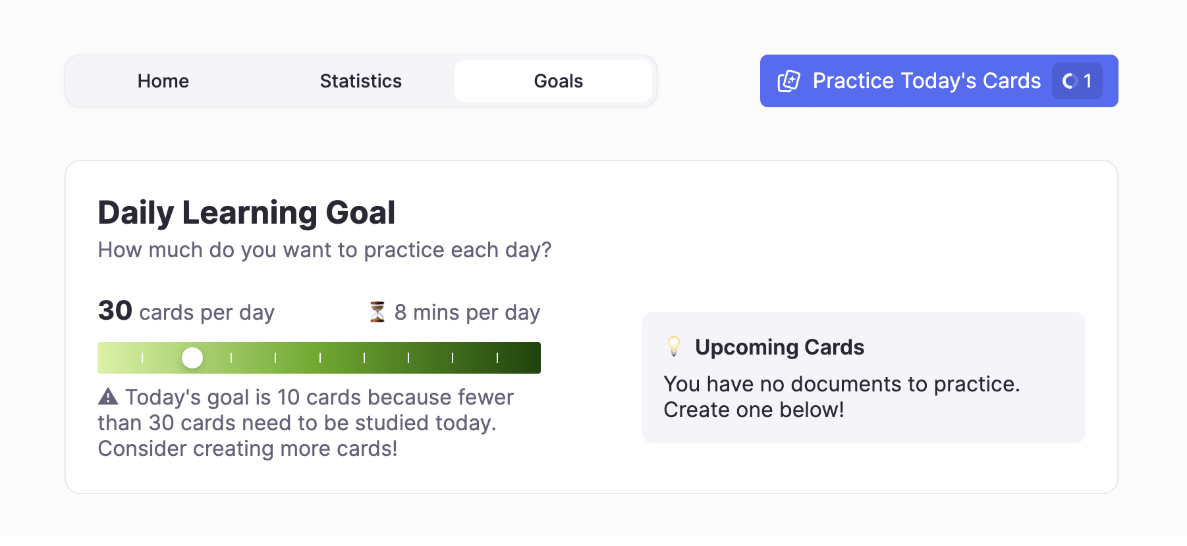
Task: Click the crescent icon inside the counter badge
Action: click(1068, 81)
